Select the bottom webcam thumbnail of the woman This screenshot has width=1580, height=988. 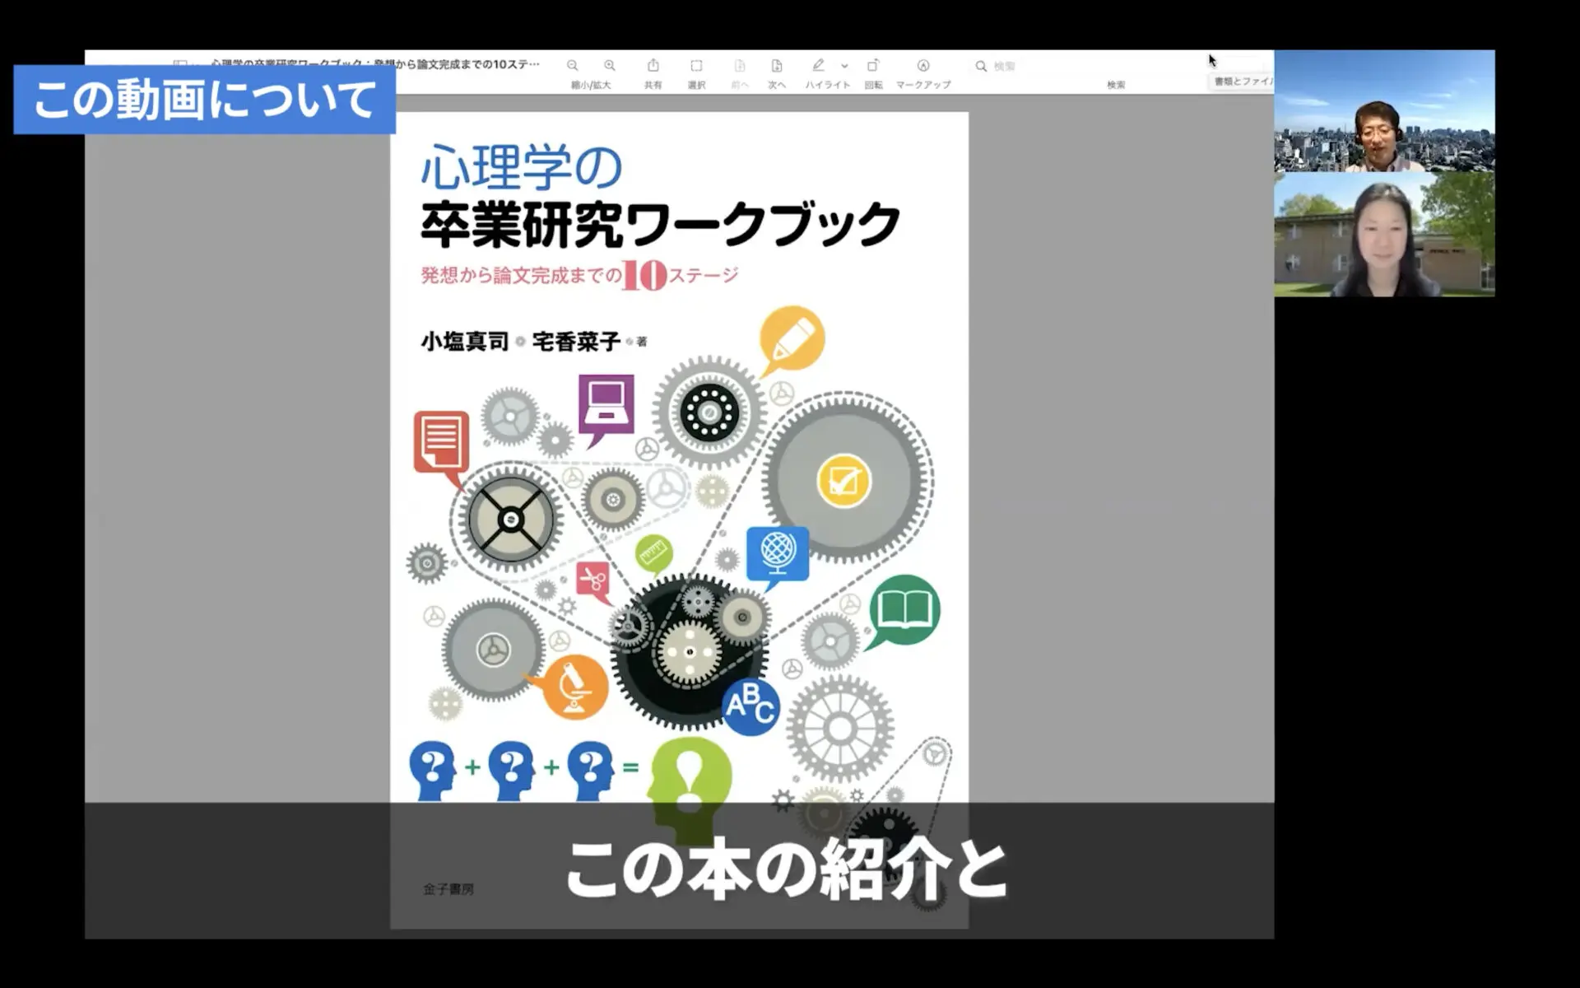point(1384,235)
